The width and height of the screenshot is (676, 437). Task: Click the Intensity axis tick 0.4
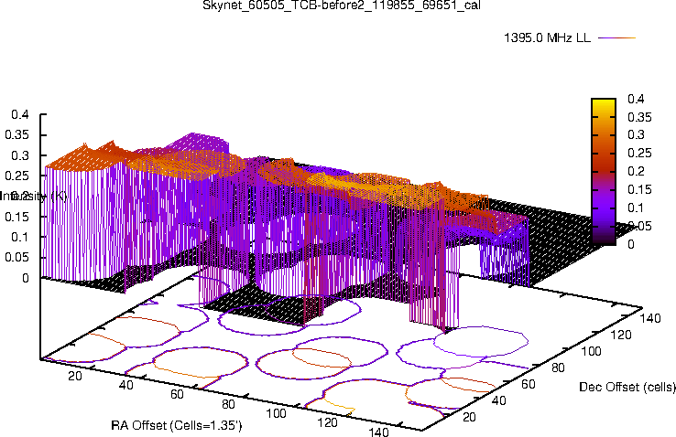point(20,115)
